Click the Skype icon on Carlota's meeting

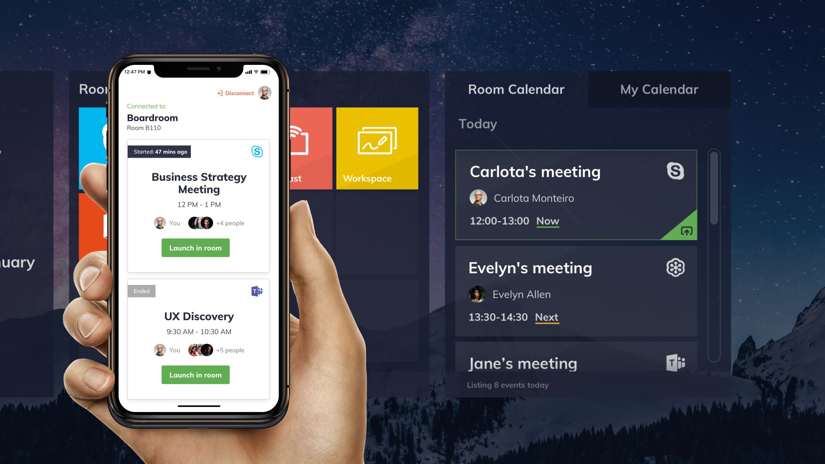tap(675, 171)
